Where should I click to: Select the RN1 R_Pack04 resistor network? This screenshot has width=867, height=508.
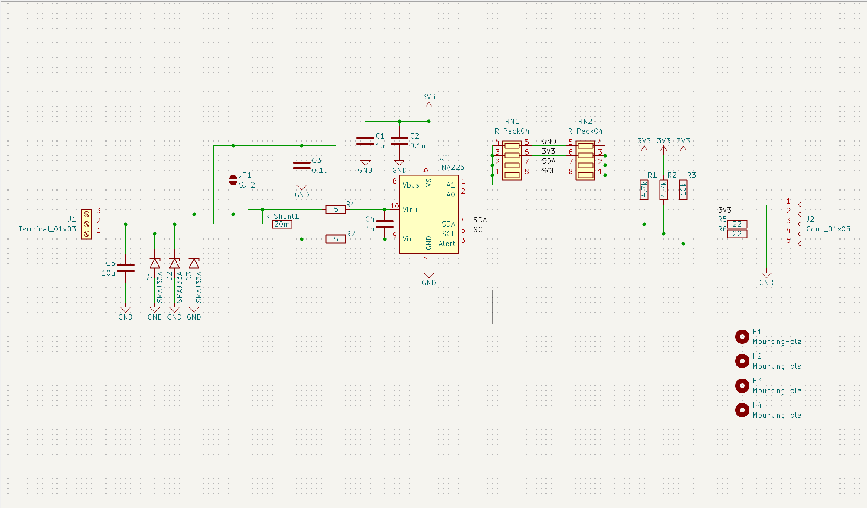(512, 160)
